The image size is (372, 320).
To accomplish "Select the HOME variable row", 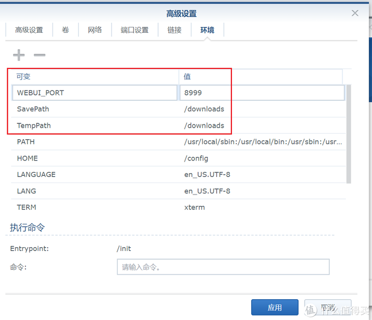I will [x=94, y=158].
